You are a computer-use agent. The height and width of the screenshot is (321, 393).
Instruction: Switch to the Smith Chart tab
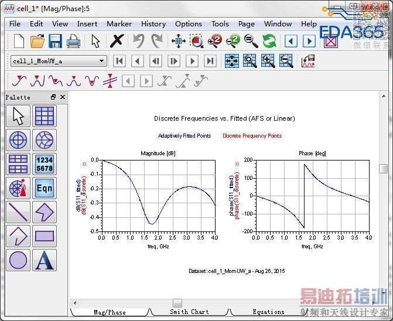click(x=189, y=312)
